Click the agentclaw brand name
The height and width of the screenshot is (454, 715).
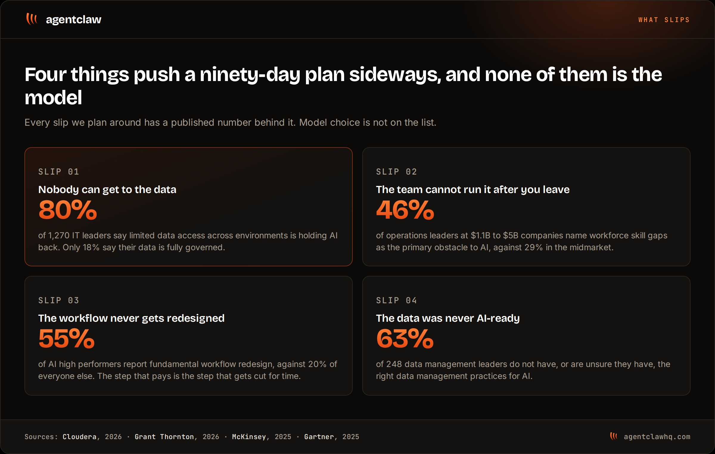tap(74, 19)
